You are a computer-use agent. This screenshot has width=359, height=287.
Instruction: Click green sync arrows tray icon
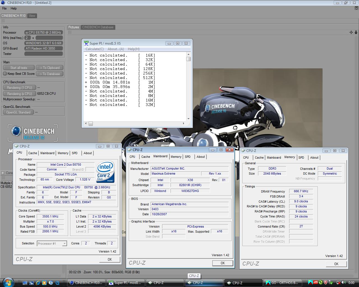point(321,283)
